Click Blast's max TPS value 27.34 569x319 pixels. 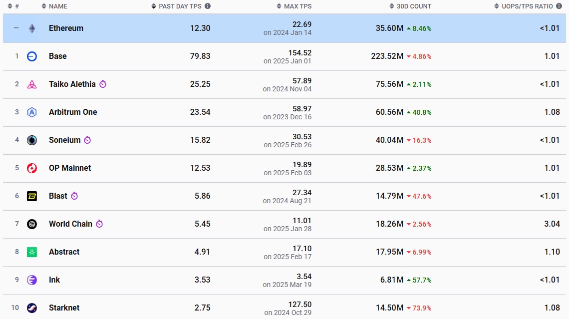coord(302,193)
